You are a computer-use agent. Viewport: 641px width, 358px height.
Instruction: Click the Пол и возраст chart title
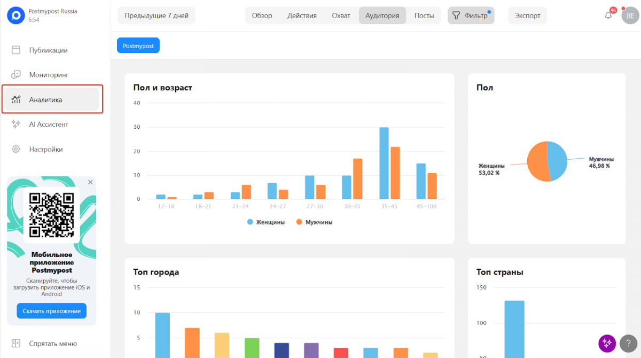point(162,87)
